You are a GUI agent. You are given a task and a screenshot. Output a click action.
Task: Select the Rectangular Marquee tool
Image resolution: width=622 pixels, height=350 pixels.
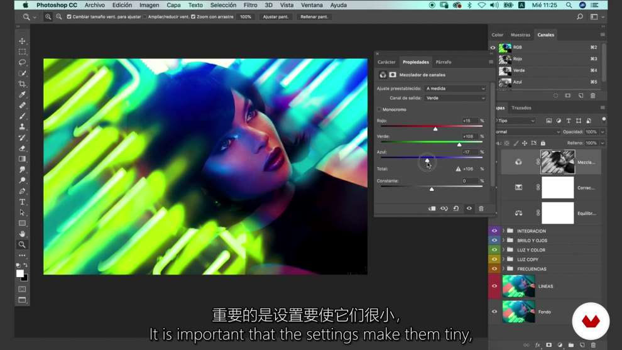point(22,52)
